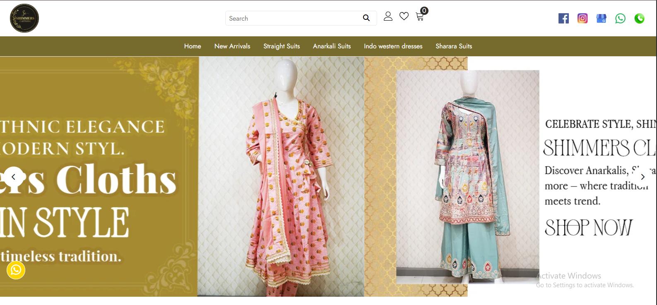Click the green phone call icon
The image size is (657, 305).
[x=639, y=18]
